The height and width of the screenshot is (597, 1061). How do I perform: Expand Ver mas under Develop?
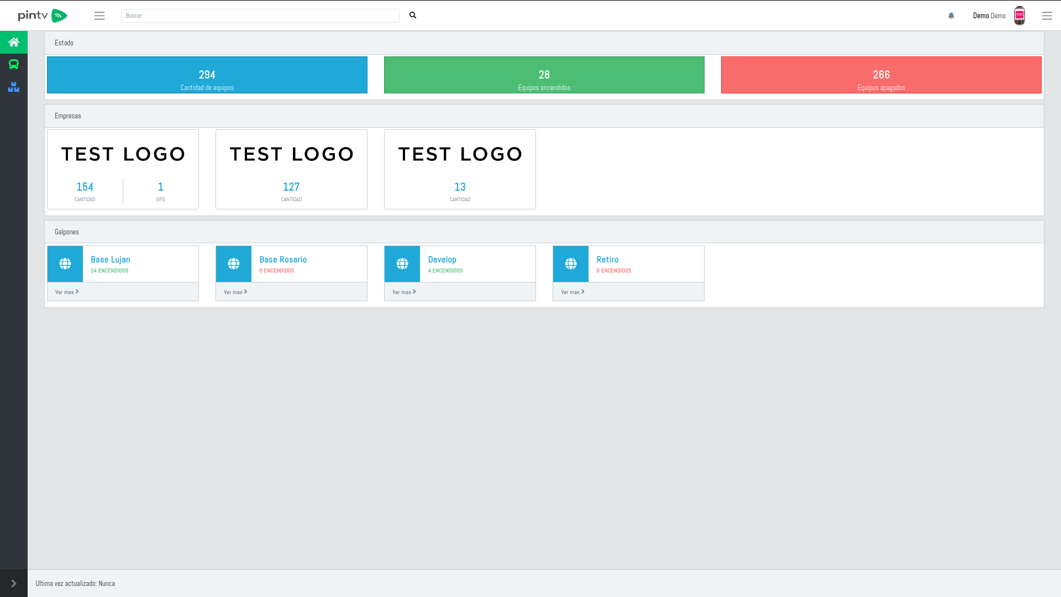point(404,292)
